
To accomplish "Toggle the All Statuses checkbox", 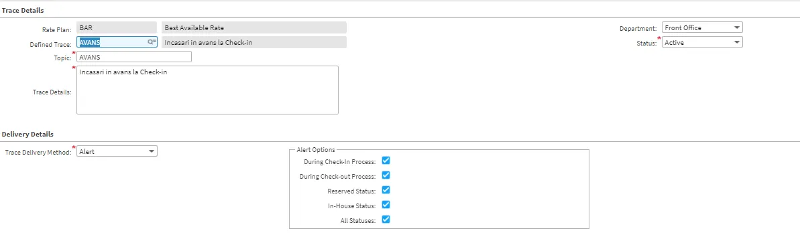I will coord(386,220).
